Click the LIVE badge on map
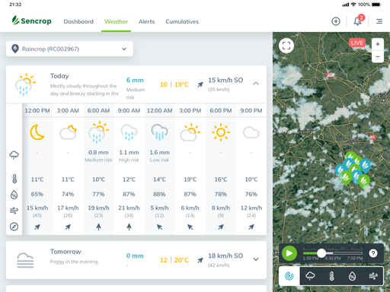 (357, 43)
